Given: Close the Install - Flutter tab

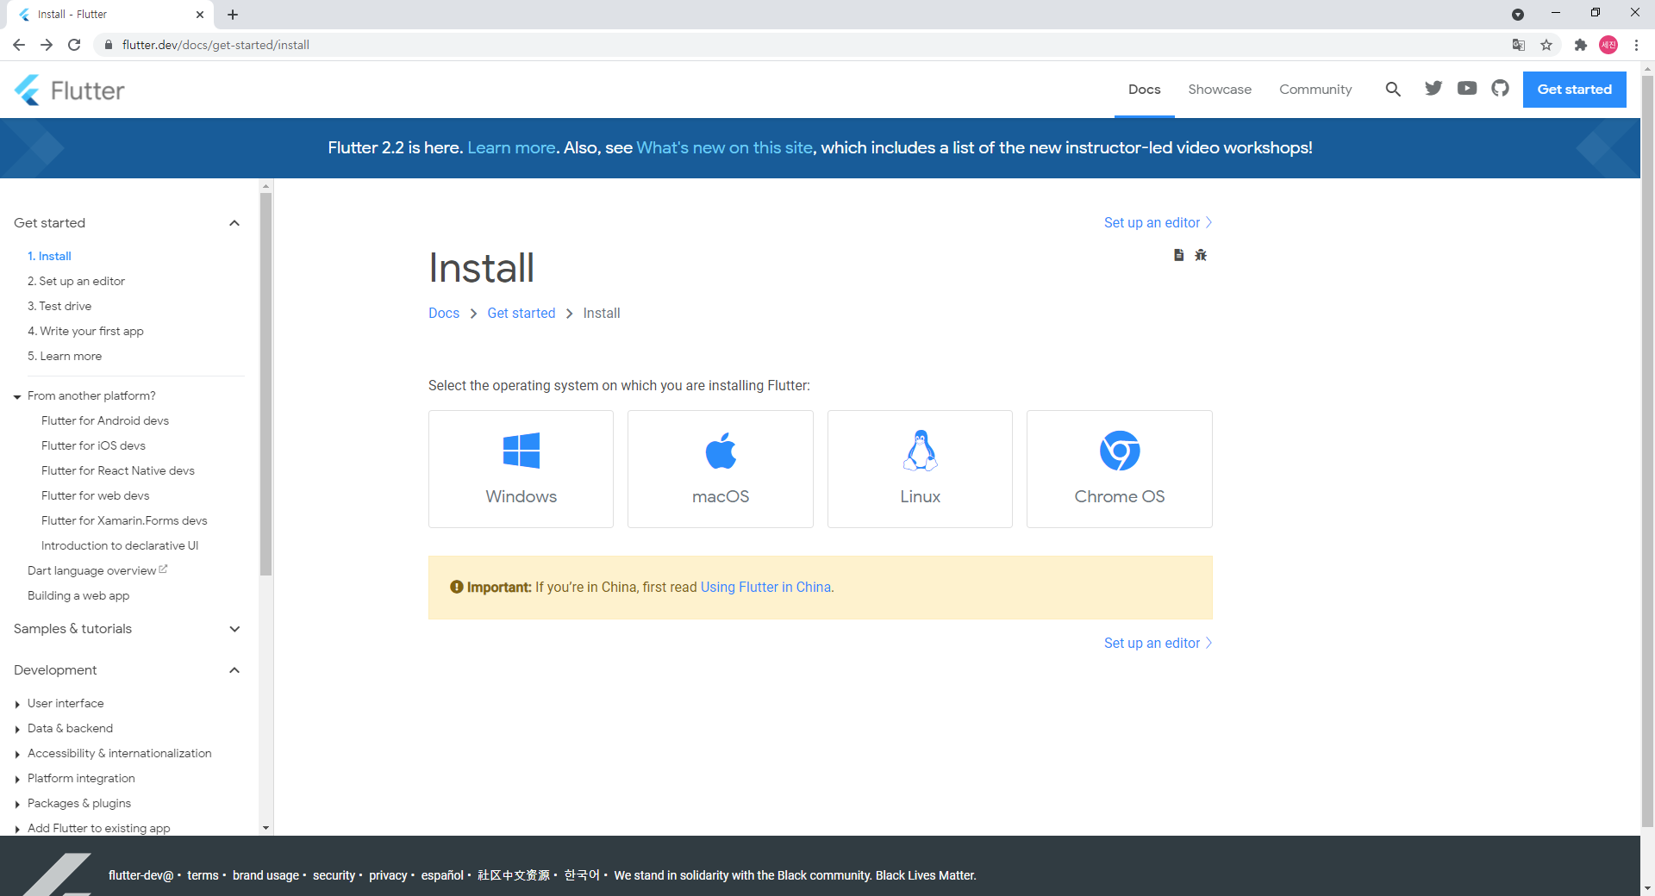Looking at the screenshot, I should pos(200,15).
